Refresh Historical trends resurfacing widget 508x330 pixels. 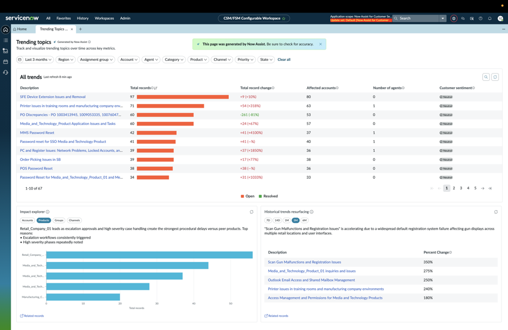point(495,212)
